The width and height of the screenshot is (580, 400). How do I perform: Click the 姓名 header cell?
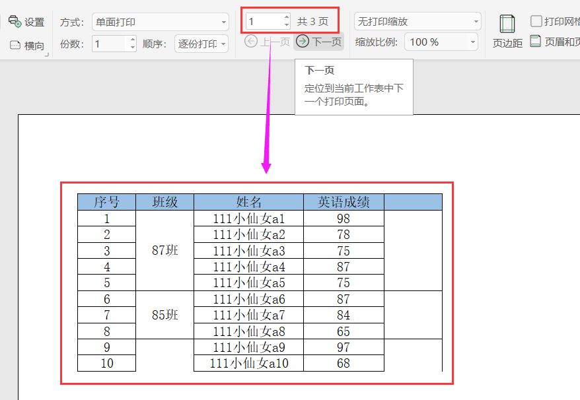coord(248,202)
